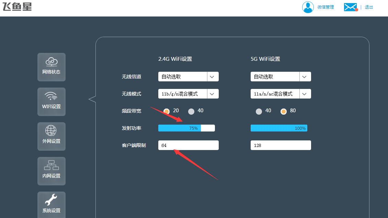Adjust the 2.4G 发射功率 75% slider
This screenshot has width=388, height=218.
(186, 128)
